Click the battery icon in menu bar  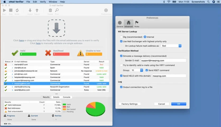tap(174, 2)
